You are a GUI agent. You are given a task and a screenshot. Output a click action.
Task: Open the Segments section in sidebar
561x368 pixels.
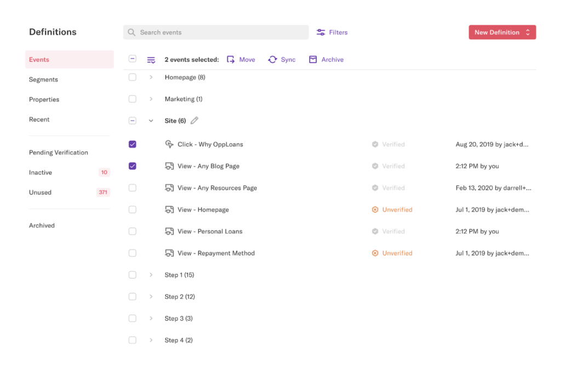coord(43,80)
